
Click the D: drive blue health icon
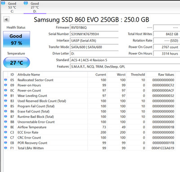coord(26,3)
